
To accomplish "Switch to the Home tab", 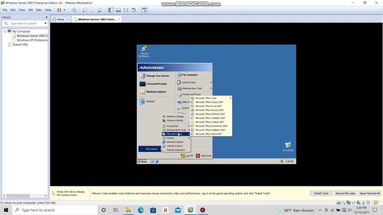I will tap(59, 19).
